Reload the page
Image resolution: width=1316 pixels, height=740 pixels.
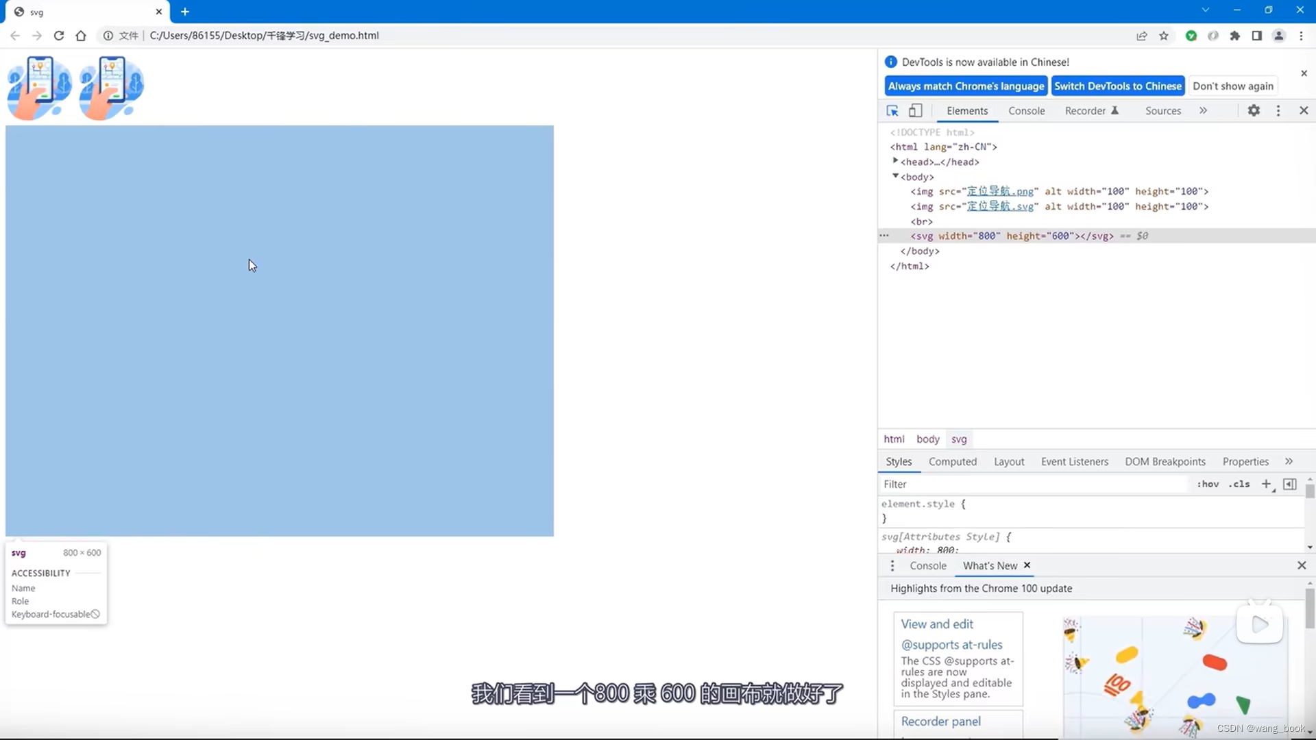59,36
